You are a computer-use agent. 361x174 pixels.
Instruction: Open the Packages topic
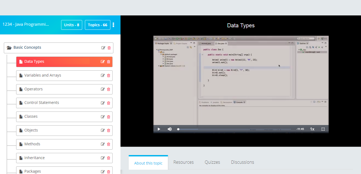point(64,170)
